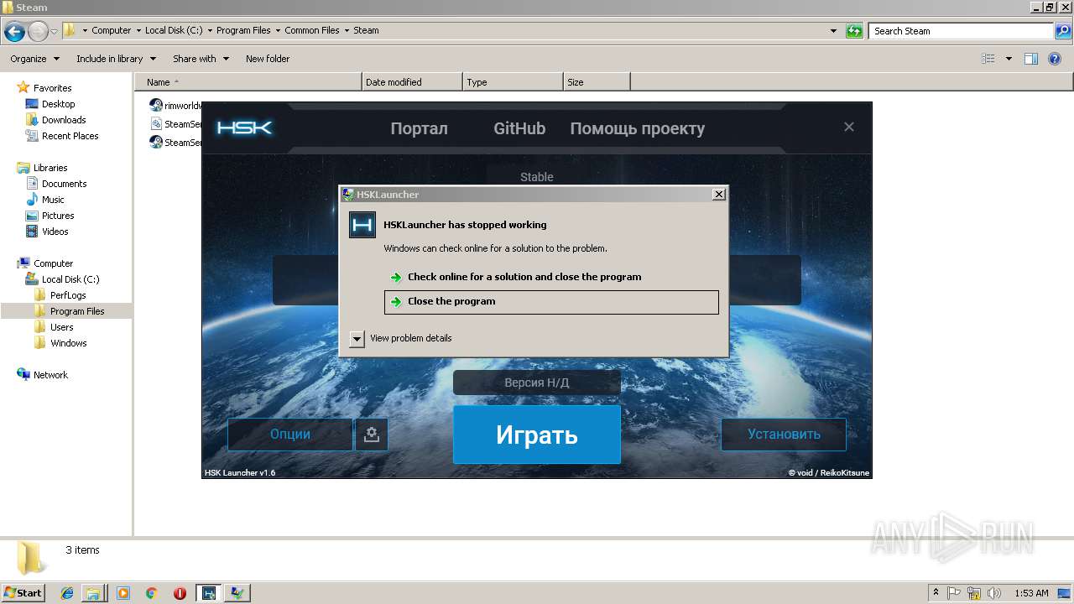1074x604 pixels.
Task: Click Action Center flag tray icon
Action: click(954, 593)
